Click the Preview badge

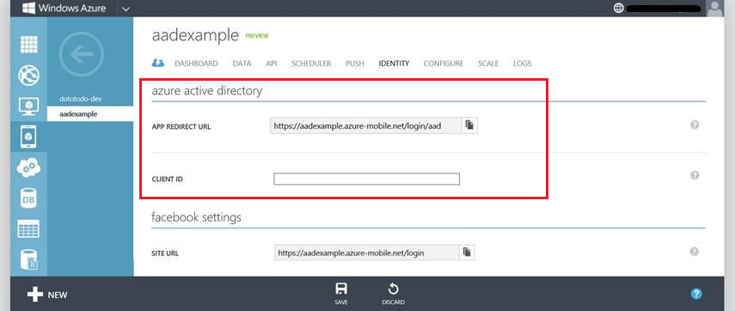point(257,36)
